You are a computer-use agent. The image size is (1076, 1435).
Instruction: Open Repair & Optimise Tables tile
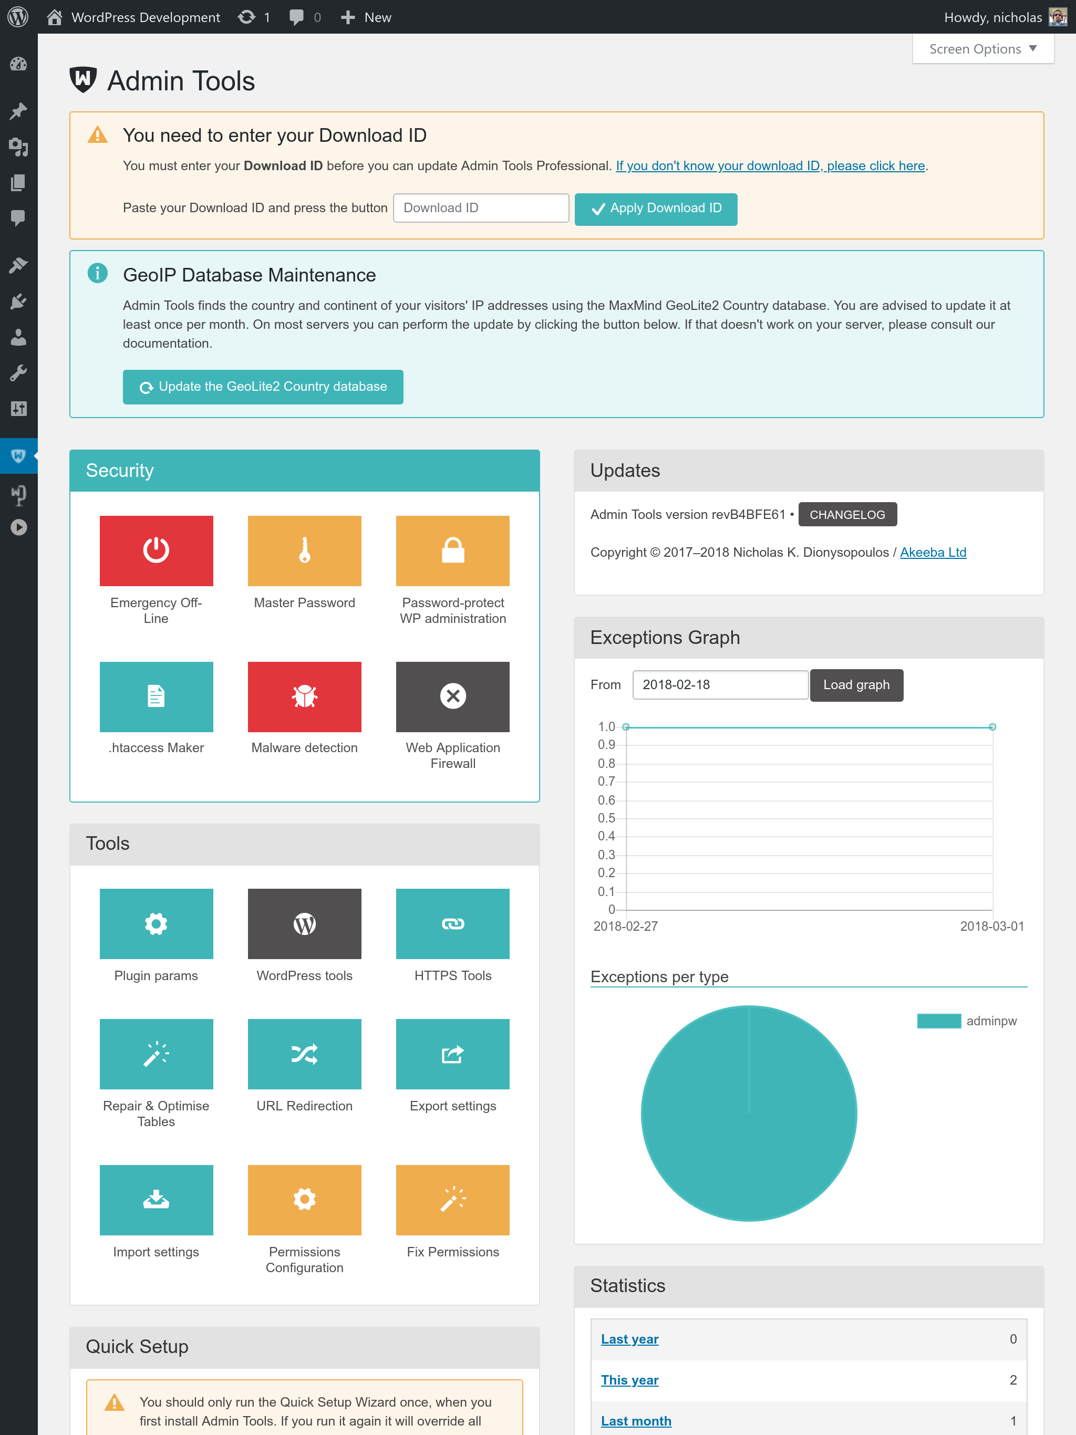point(156,1054)
